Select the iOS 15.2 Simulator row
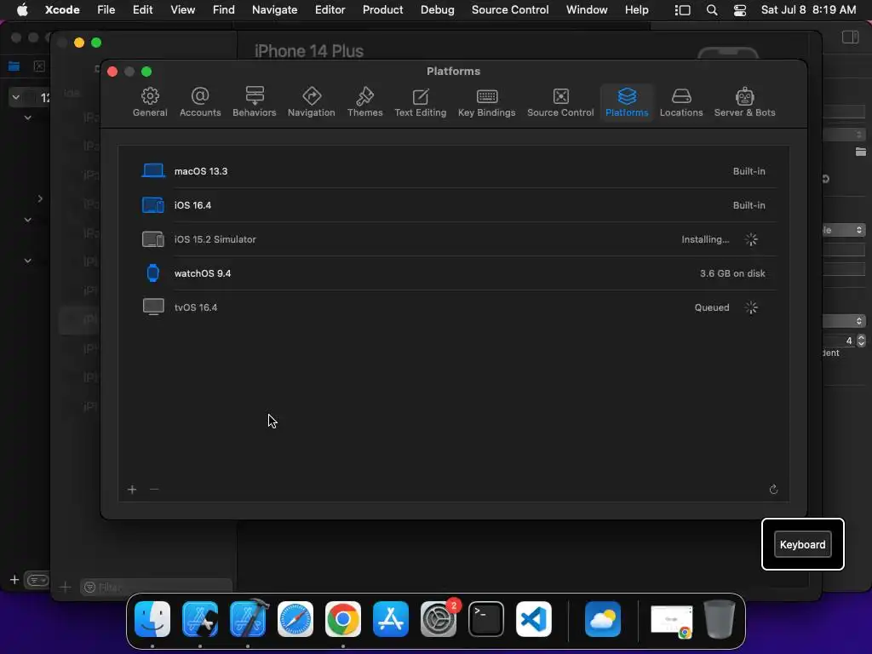This screenshot has width=872, height=654. [453, 239]
